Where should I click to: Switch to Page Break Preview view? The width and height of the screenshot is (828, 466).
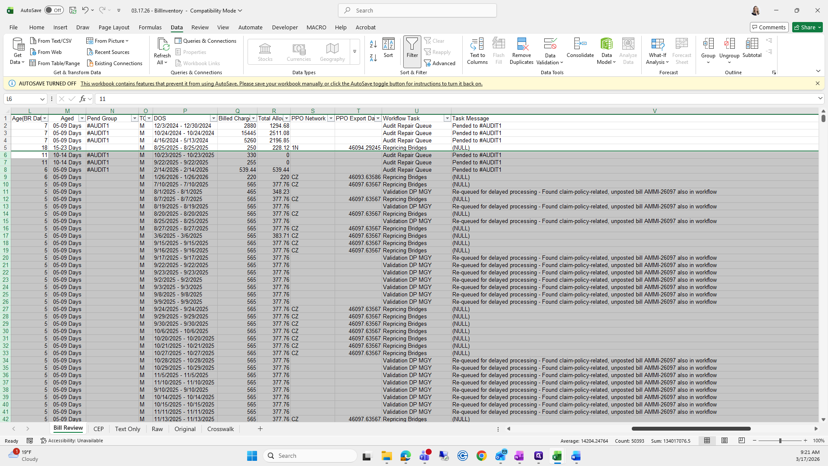(x=742, y=441)
